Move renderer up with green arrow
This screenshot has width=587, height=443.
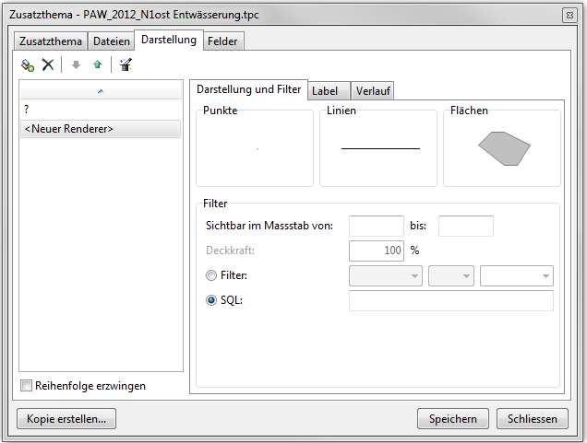point(97,64)
